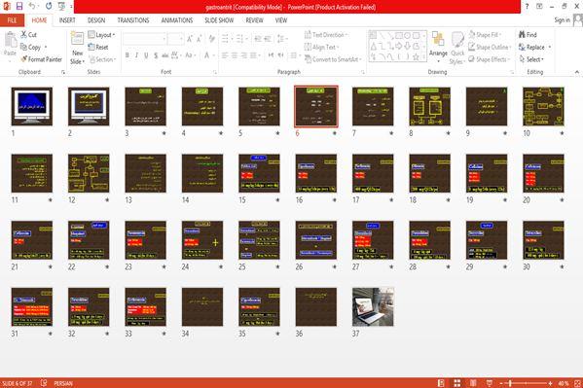This screenshot has width=583, height=388.
Task: Click the Cut scissors command
Action: coord(28,35)
